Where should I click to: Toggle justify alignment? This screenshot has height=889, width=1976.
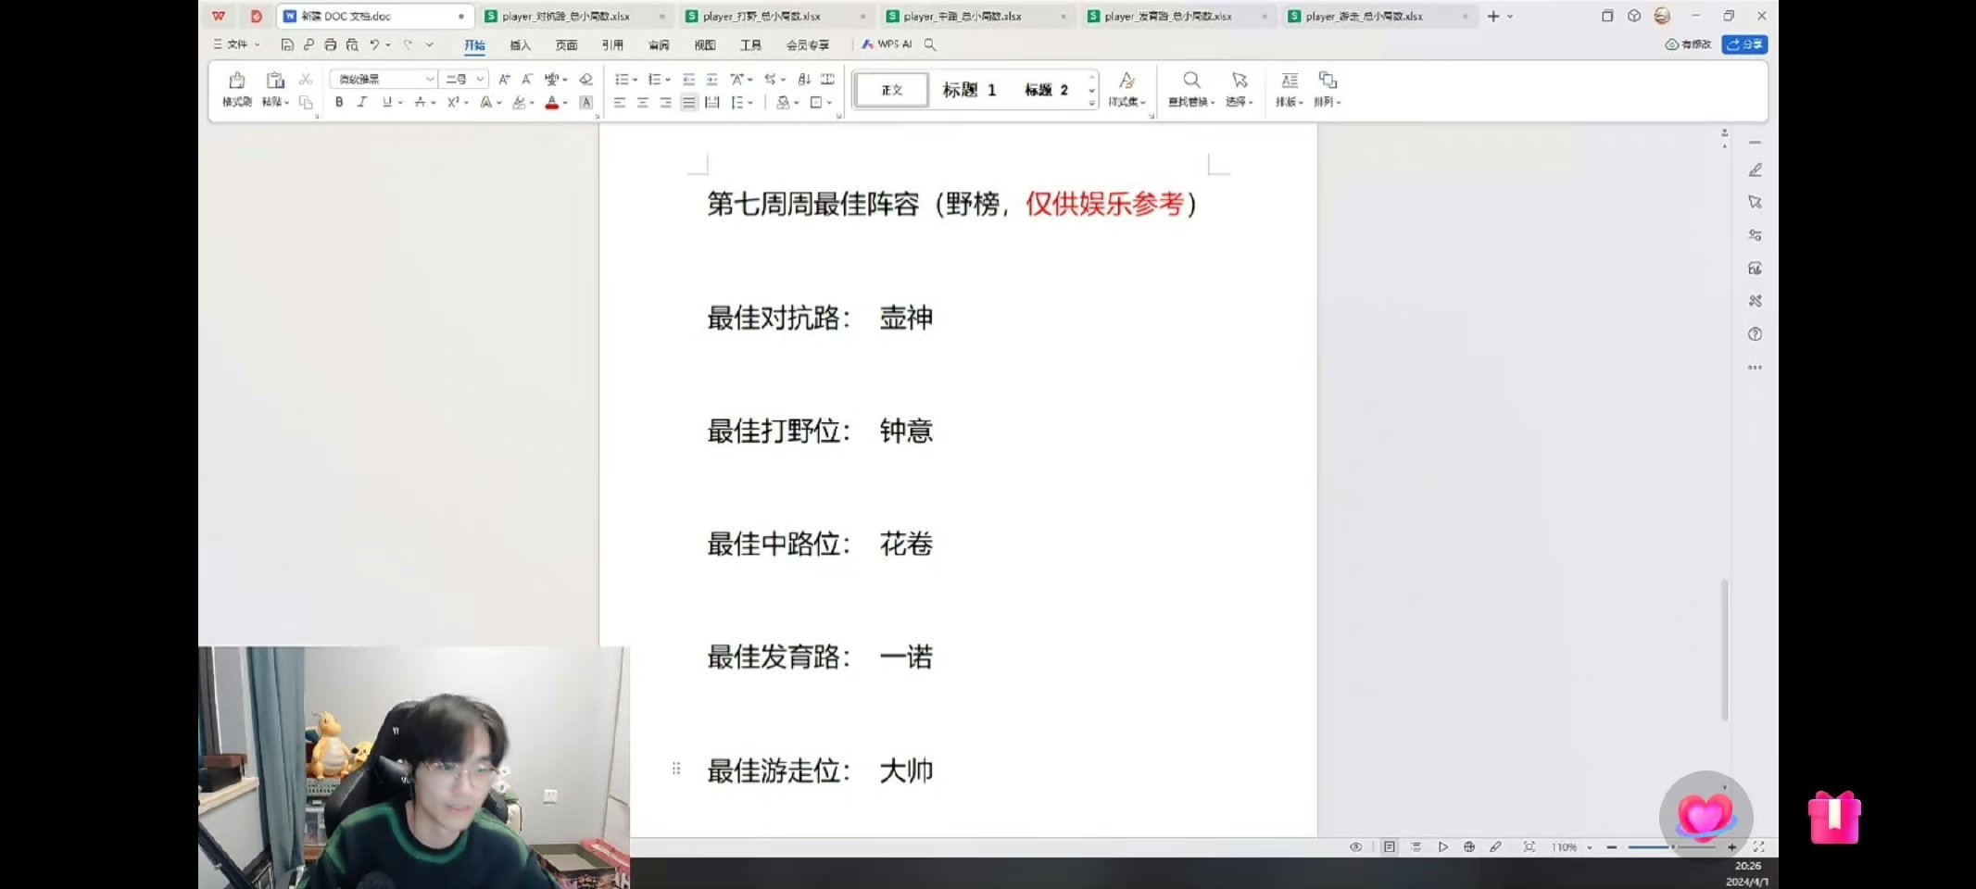(688, 103)
